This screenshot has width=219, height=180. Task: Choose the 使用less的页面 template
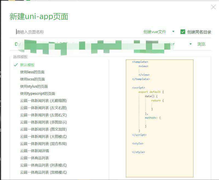pos(32,72)
